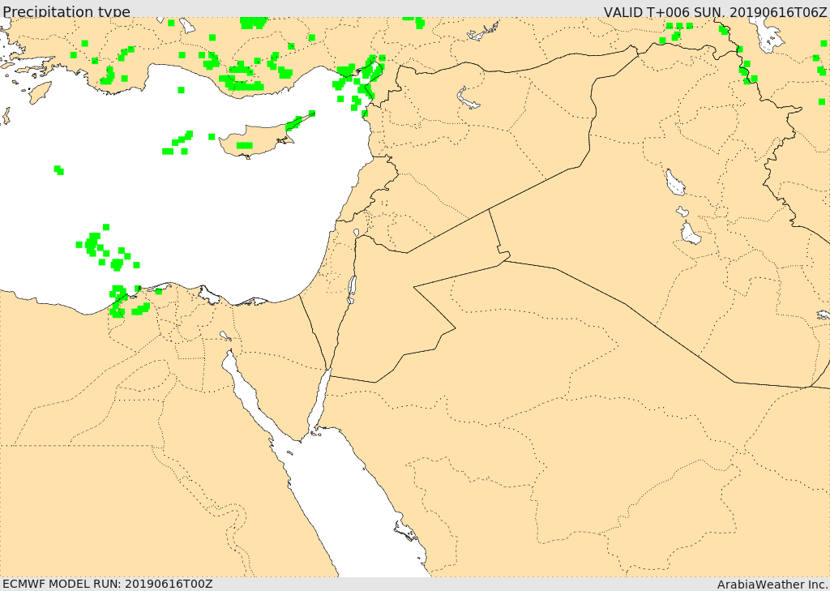830x591 pixels.
Task: Click the 'ArabiaWeather Inc' credit text
Action: coord(772,585)
